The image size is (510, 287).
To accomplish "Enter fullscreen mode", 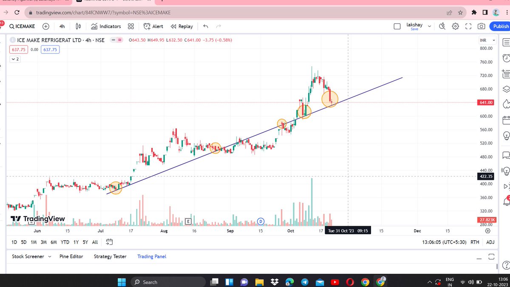I will point(468,26).
